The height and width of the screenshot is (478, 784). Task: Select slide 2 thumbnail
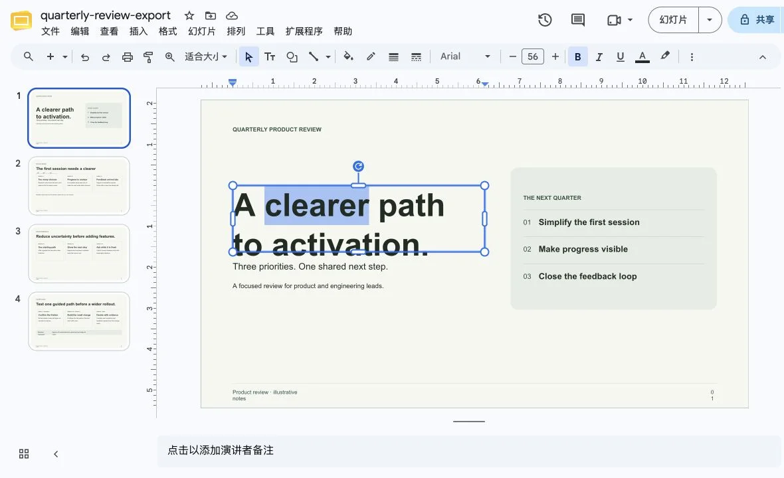coord(79,186)
